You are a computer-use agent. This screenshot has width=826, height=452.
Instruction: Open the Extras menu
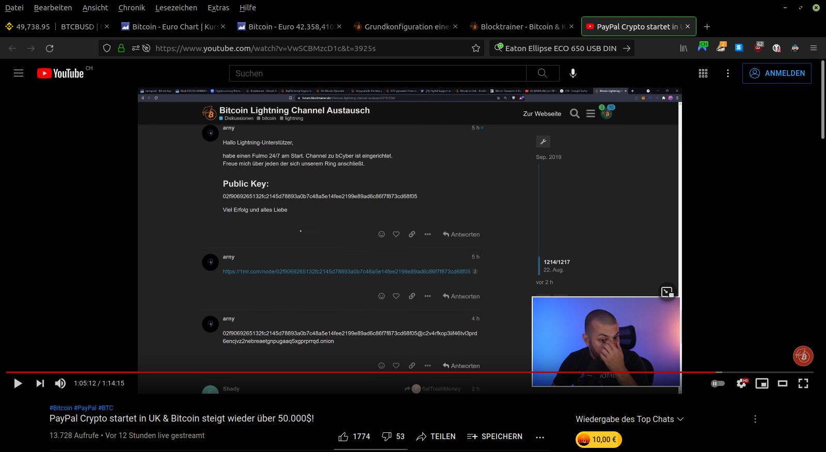[x=218, y=8]
